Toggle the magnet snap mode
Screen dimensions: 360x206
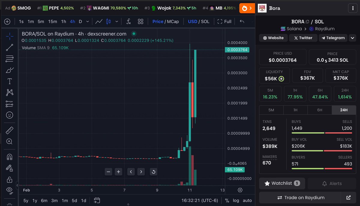[x=10, y=157]
